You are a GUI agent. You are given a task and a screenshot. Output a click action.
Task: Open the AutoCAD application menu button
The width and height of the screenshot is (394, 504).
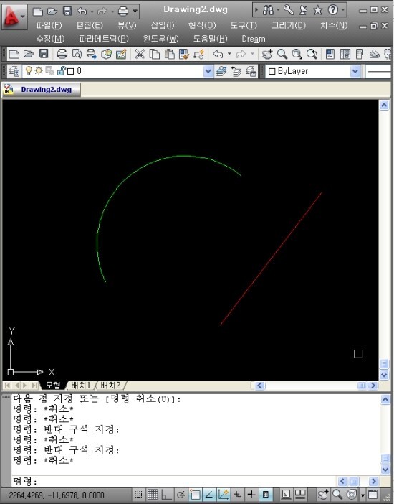(14, 16)
